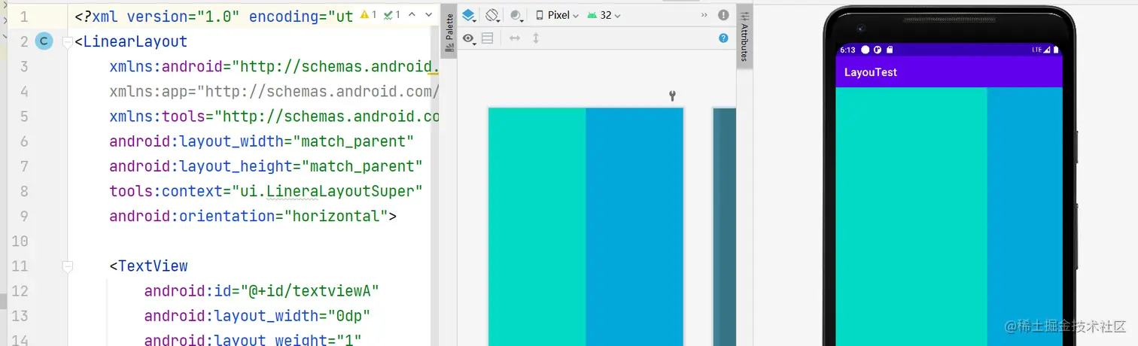Screen dimensions: 1138x346
Task: Click the text tools:context="ui.LineraLayoutSuper"
Action: pos(266,191)
